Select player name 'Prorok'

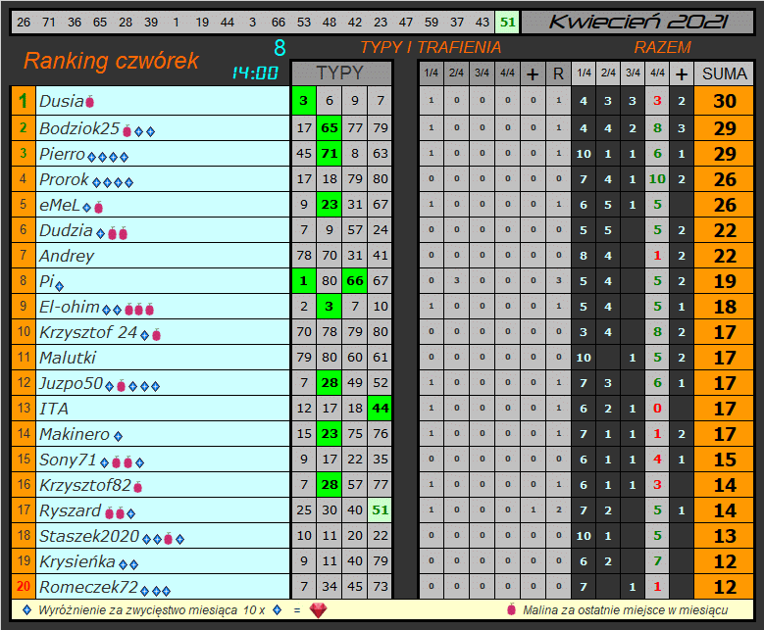(65, 179)
